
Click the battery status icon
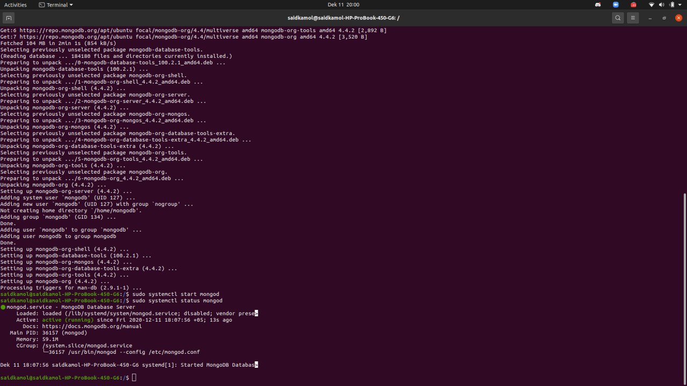pyautogui.click(x=671, y=5)
